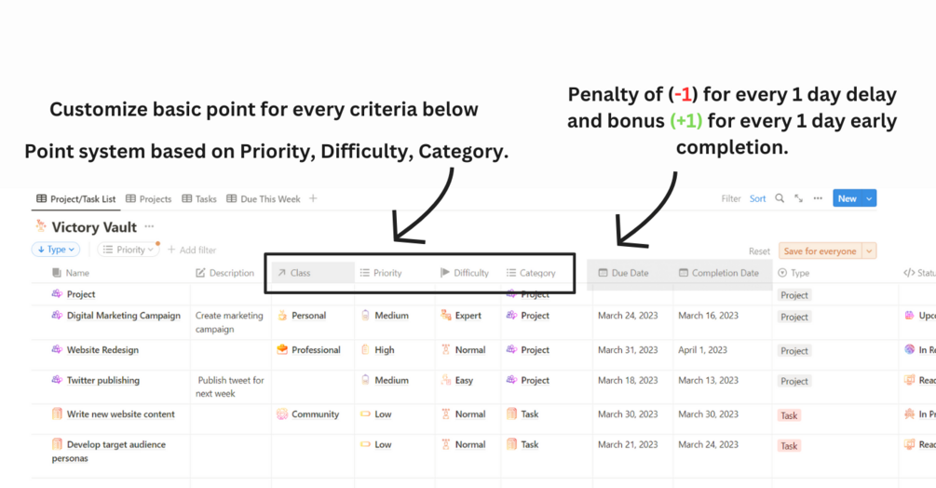Switch to the Projects tab
The image size is (936, 488).
point(149,198)
